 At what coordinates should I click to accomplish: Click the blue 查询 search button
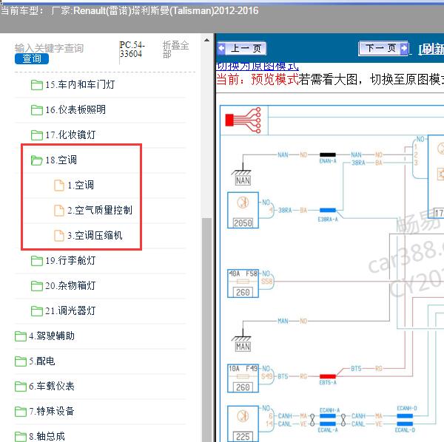(x=32, y=58)
